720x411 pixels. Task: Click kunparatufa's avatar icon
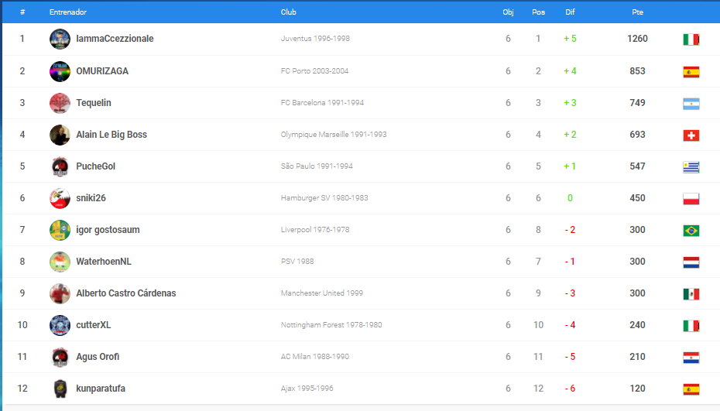[x=60, y=389]
